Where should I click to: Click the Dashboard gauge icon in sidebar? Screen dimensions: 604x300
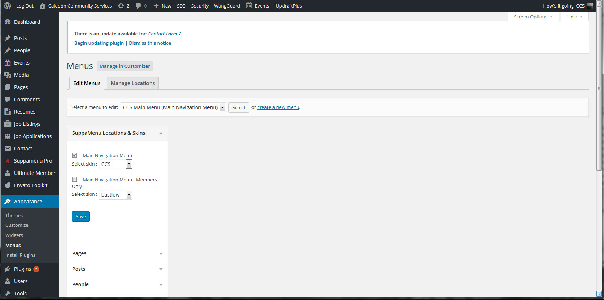pos(8,22)
